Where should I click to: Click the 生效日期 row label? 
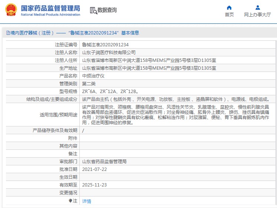(68, 177)
